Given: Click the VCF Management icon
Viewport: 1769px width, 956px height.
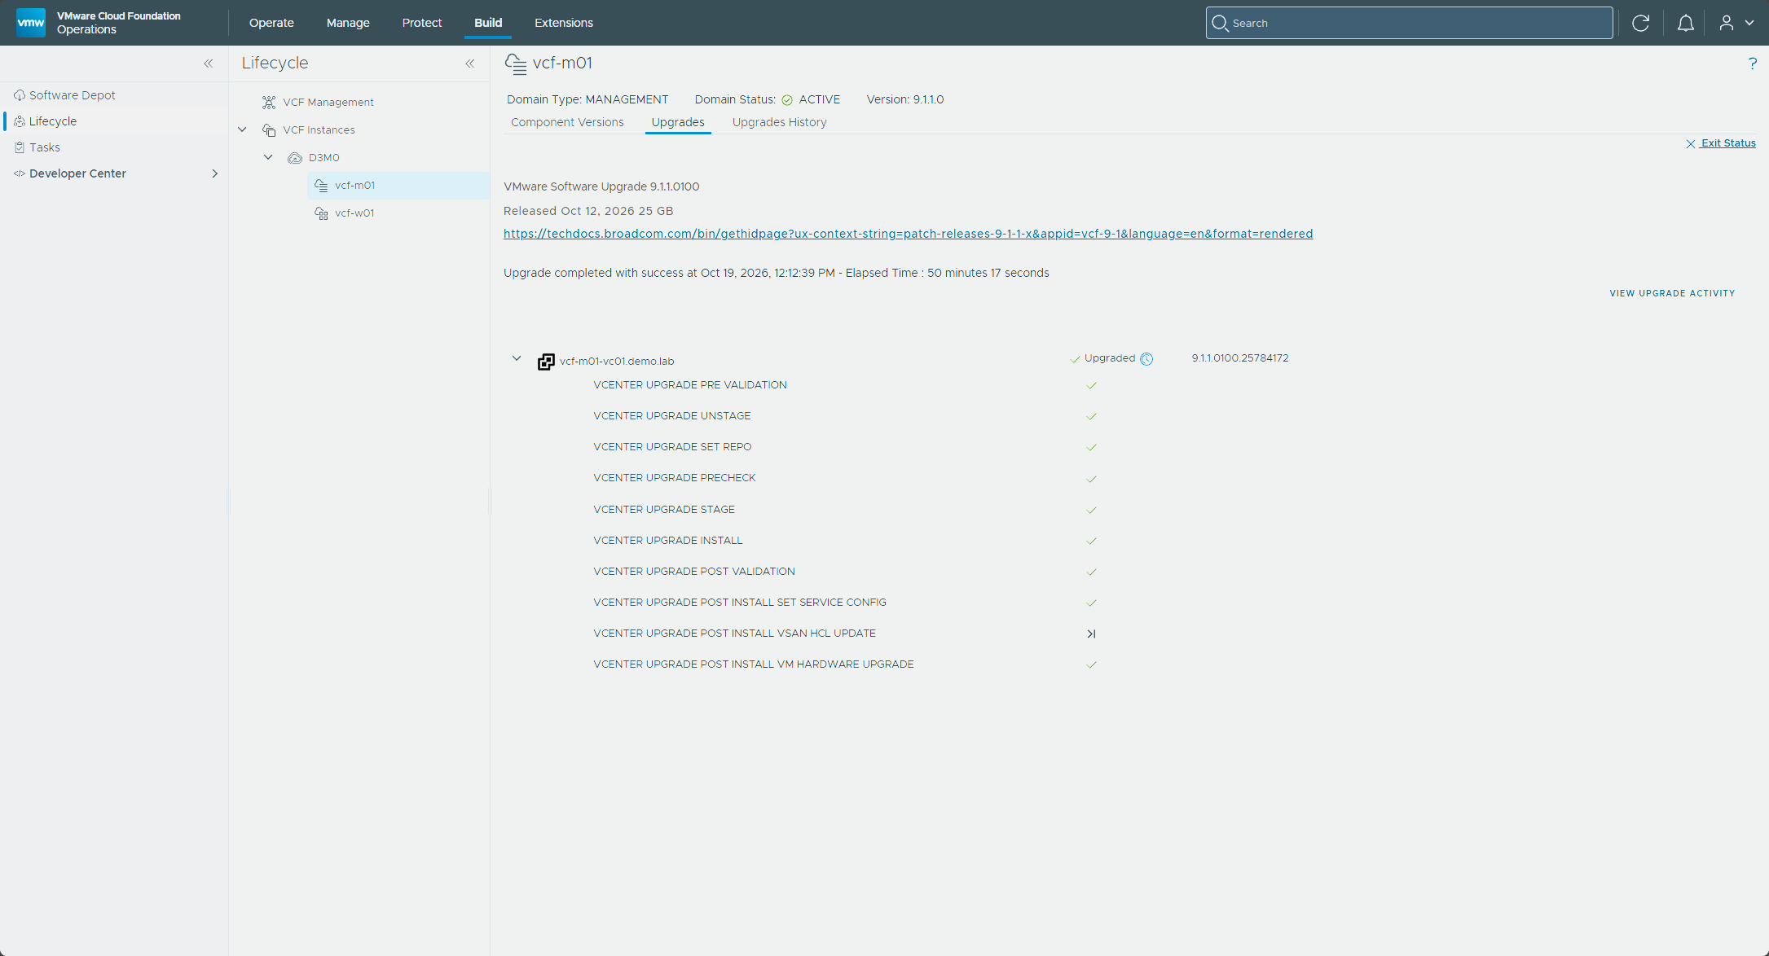Looking at the screenshot, I should coord(269,102).
